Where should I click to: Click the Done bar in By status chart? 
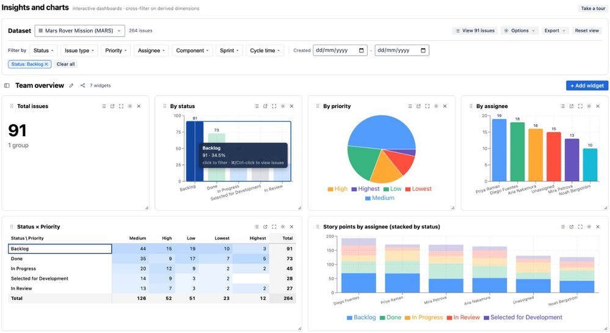pos(217,158)
